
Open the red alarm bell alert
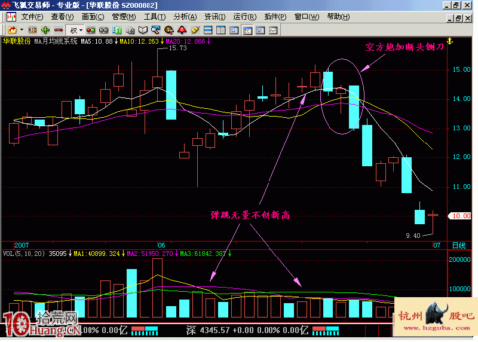182,30
